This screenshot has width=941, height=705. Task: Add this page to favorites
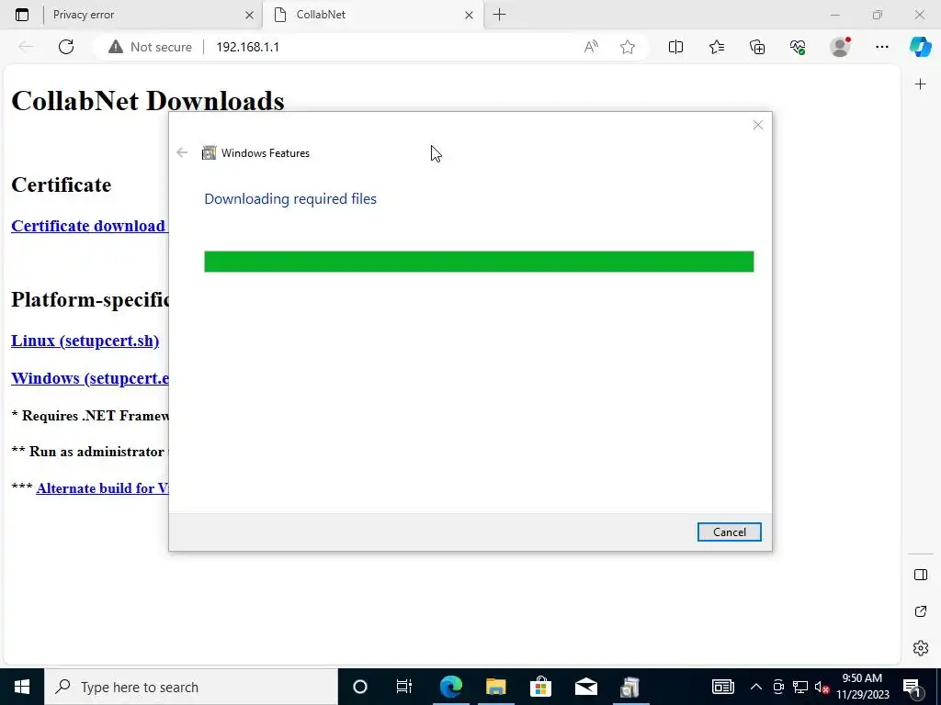627,47
